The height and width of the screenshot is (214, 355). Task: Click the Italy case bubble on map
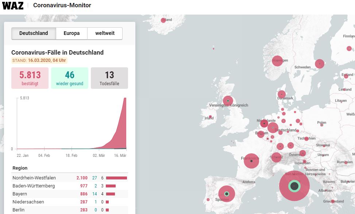pos(294,186)
